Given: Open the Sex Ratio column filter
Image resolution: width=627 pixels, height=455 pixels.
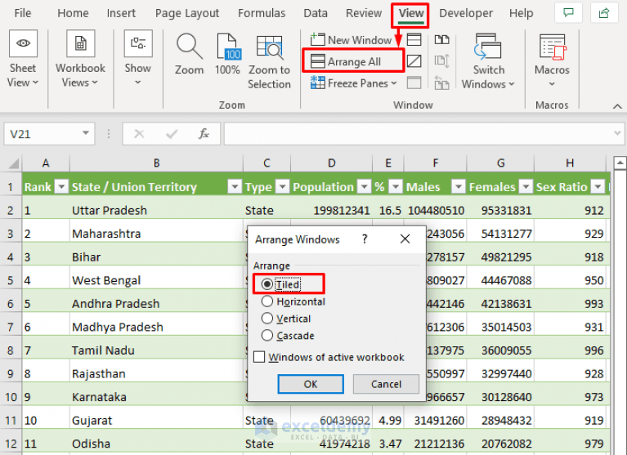Looking at the screenshot, I should click(598, 186).
